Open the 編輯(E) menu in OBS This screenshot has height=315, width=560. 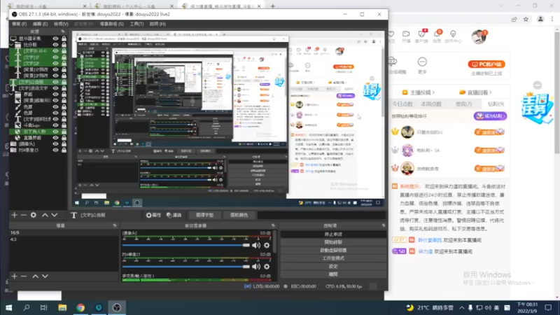click(x=40, y=24)
